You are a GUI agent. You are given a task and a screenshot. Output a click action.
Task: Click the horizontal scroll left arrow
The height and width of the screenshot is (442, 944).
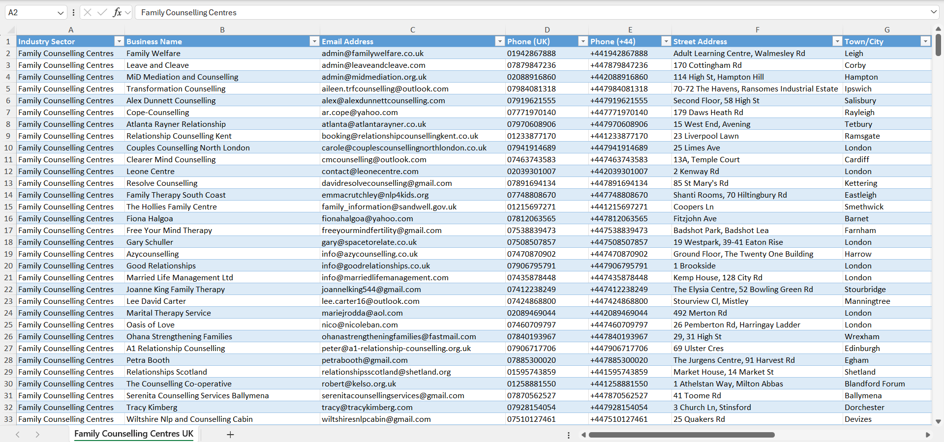click(583, 435)
